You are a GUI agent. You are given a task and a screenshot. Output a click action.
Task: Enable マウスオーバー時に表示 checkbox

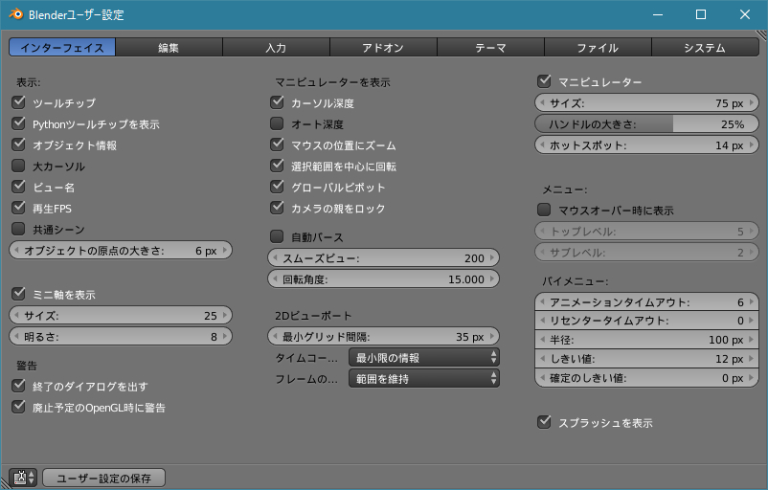(x=545, y=209)
